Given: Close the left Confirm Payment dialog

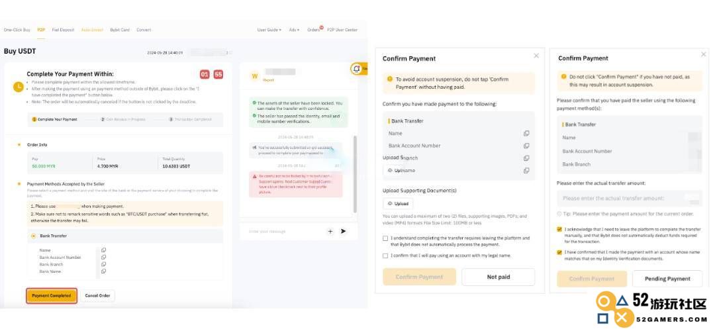Looking at the screenshot, I should point(536,56).
